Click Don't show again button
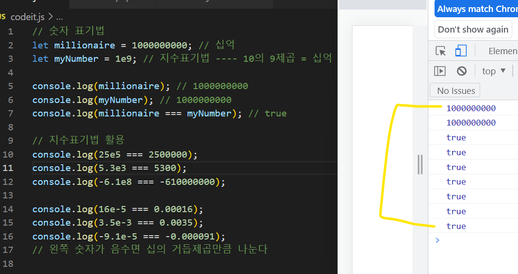Image resolution: width=518 pixels, height=274 pixels. 473,29
